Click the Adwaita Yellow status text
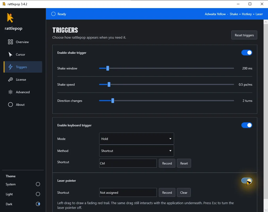The width and height of the screenshot is (268, 212). (x=215, y=14)
